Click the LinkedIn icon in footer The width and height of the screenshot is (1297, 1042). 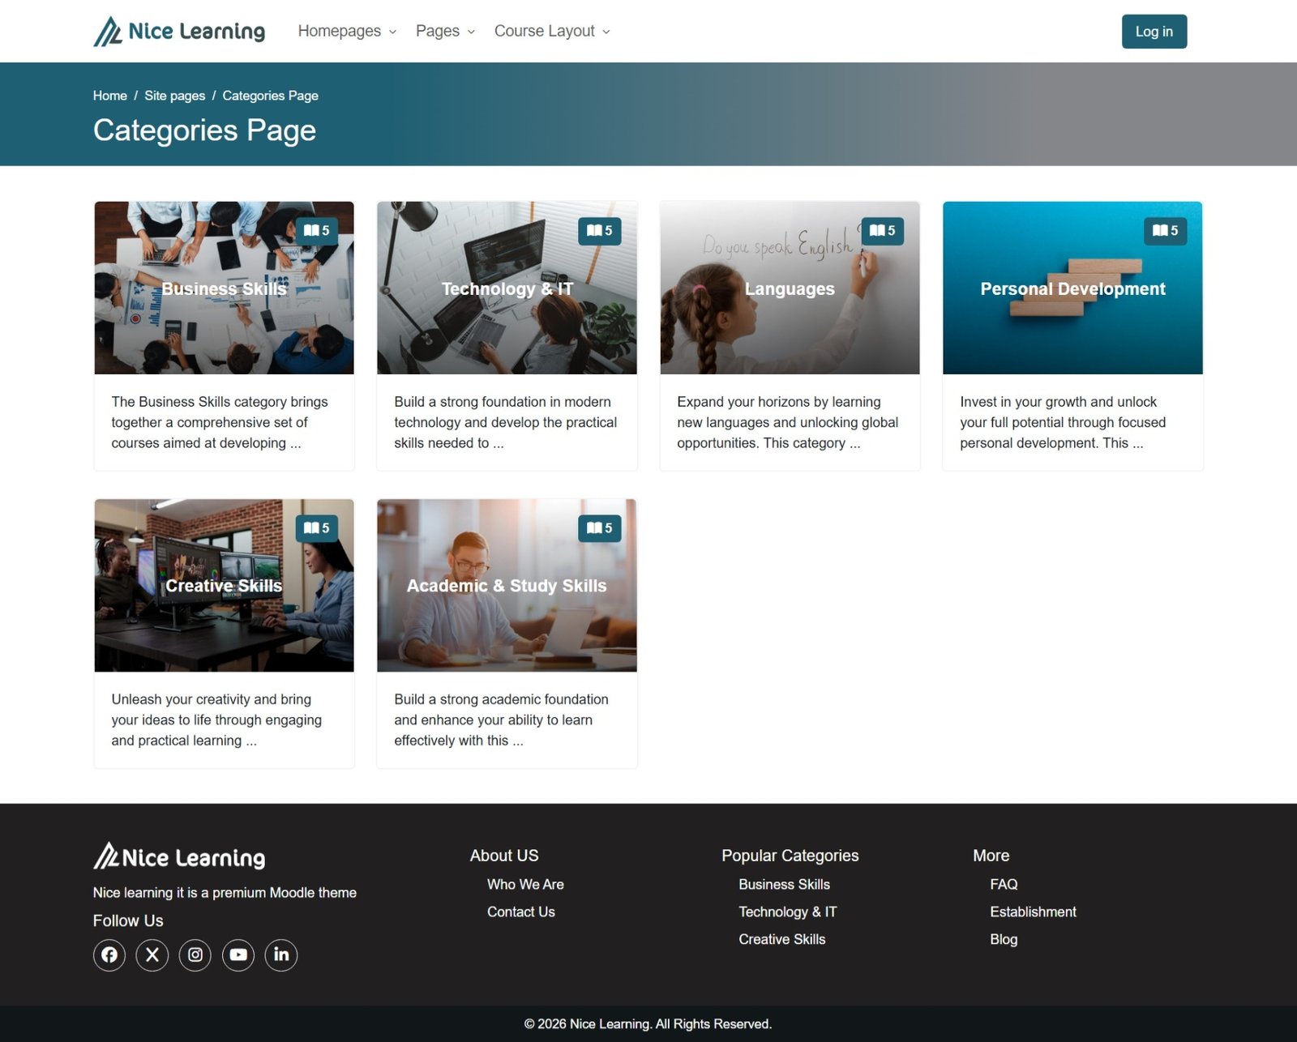281,954
